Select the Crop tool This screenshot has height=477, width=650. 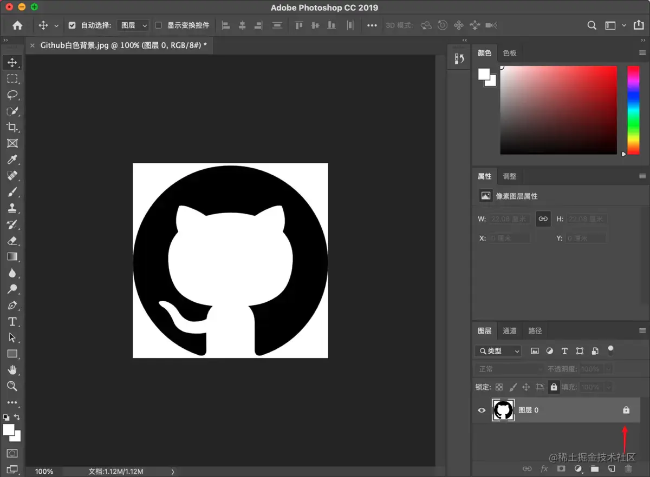pyautogui.click(x=12, y=127)
